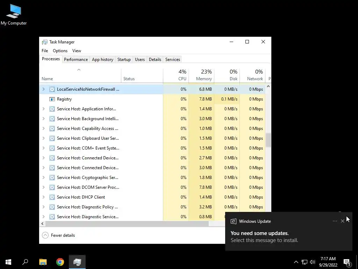Click gear icon of Service Host: Diagnostic Policy

[52, 207]
